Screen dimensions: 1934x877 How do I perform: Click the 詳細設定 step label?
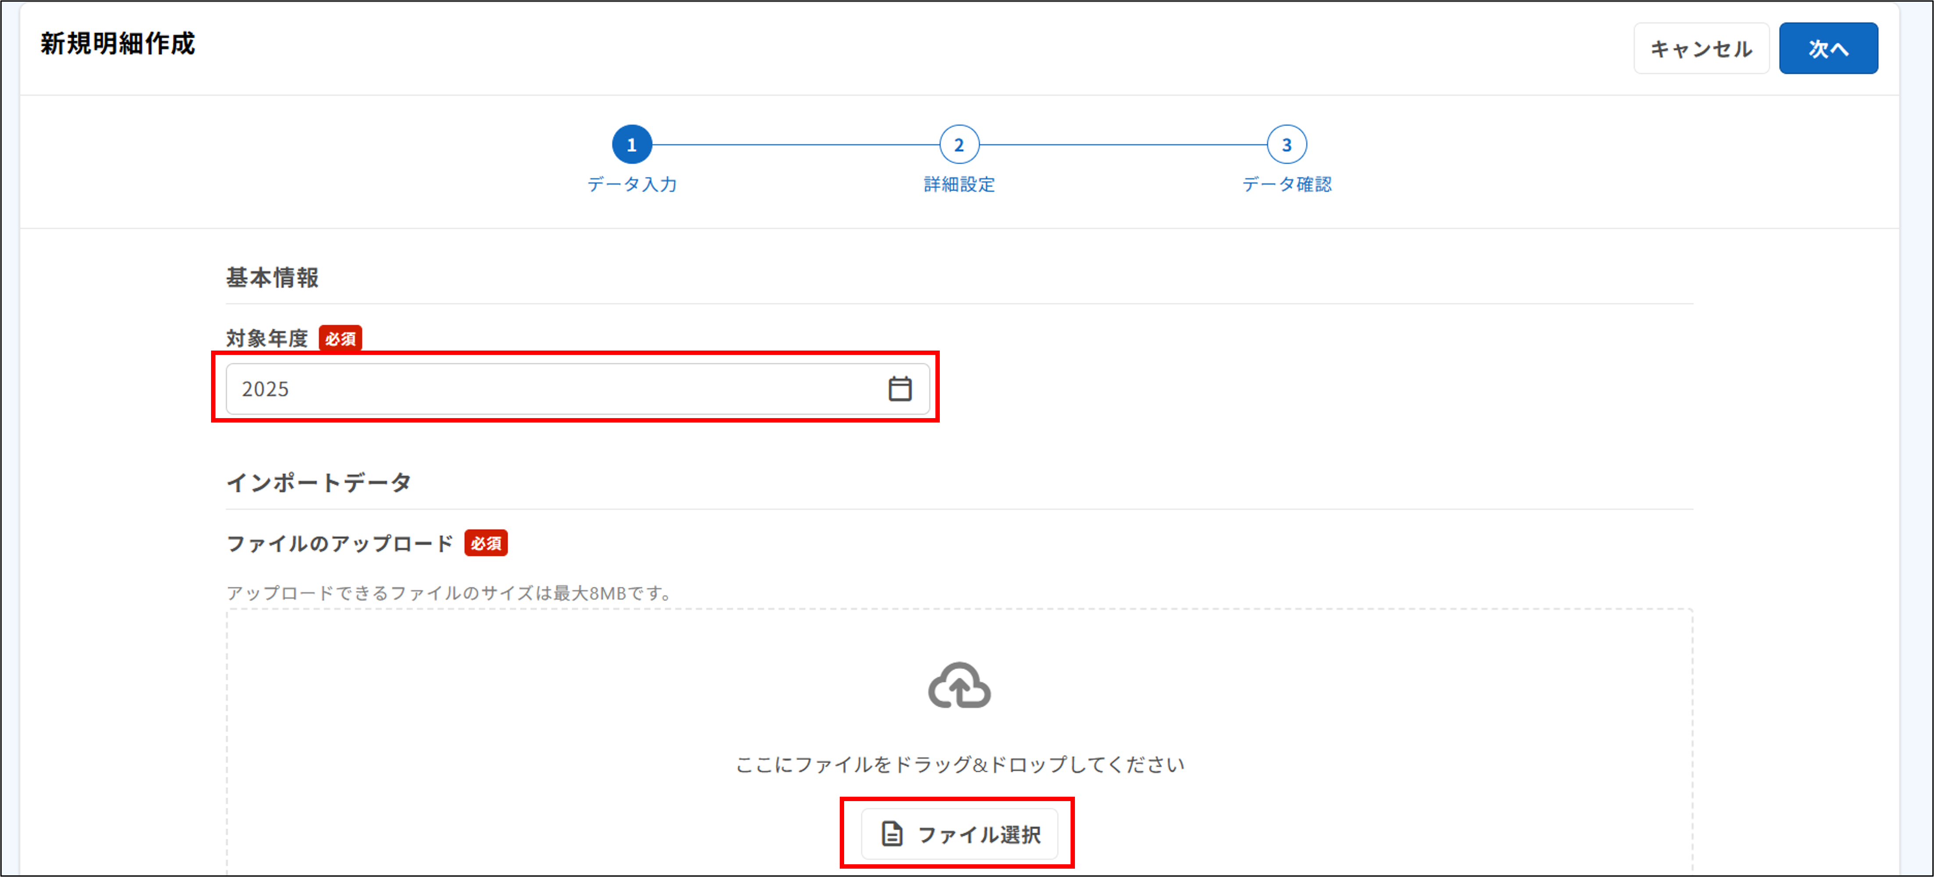pyautogui.click(x=959, y=185)
